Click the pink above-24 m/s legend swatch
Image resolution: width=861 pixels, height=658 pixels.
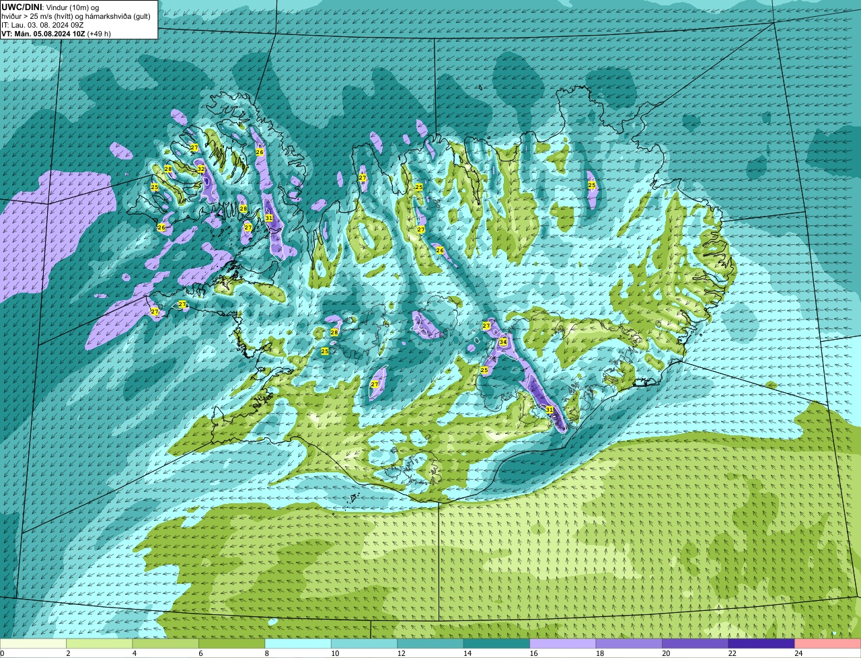pos(828,643)
